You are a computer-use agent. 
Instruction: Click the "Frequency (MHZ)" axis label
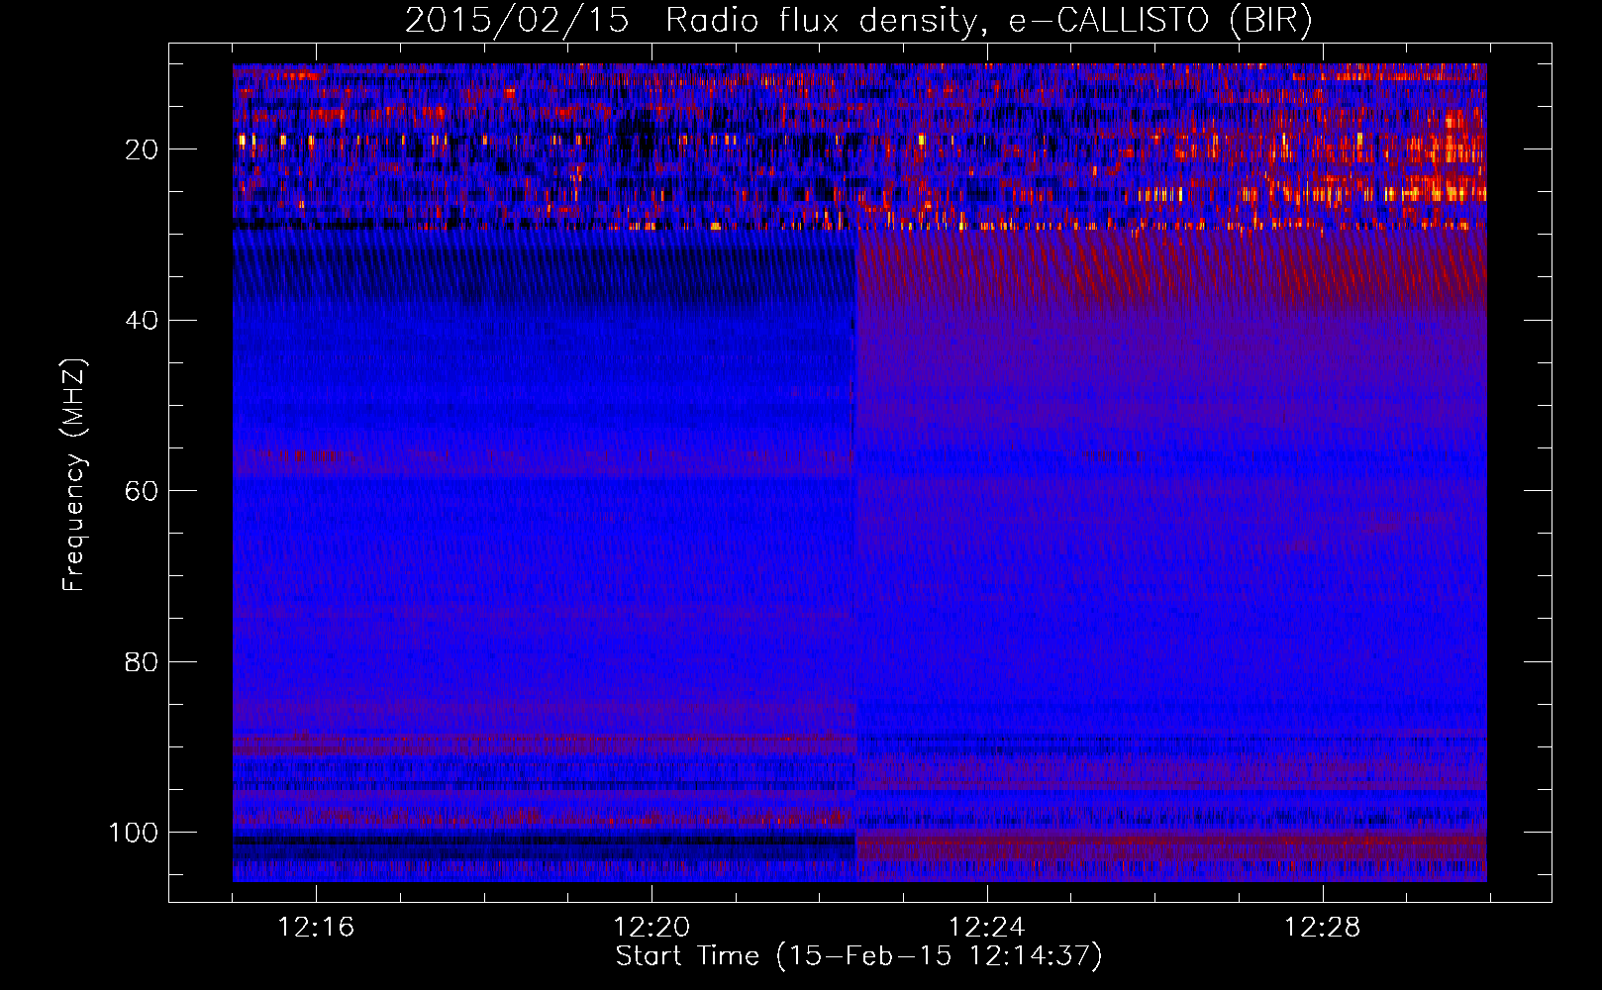point(75,474)
